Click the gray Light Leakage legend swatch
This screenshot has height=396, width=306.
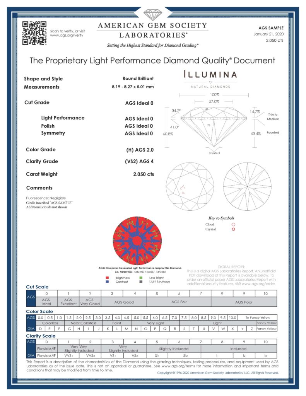point(141,282)
